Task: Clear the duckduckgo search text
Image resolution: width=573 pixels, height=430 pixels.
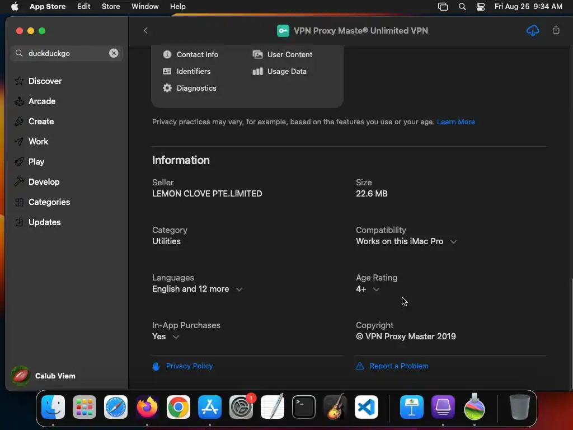Action: coord(114,53)
